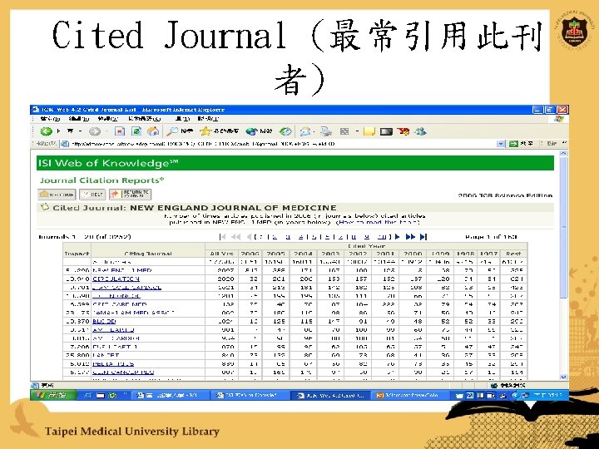Refresh the page using the green refresh icon
599x449 pixels.
click(136, 131)
